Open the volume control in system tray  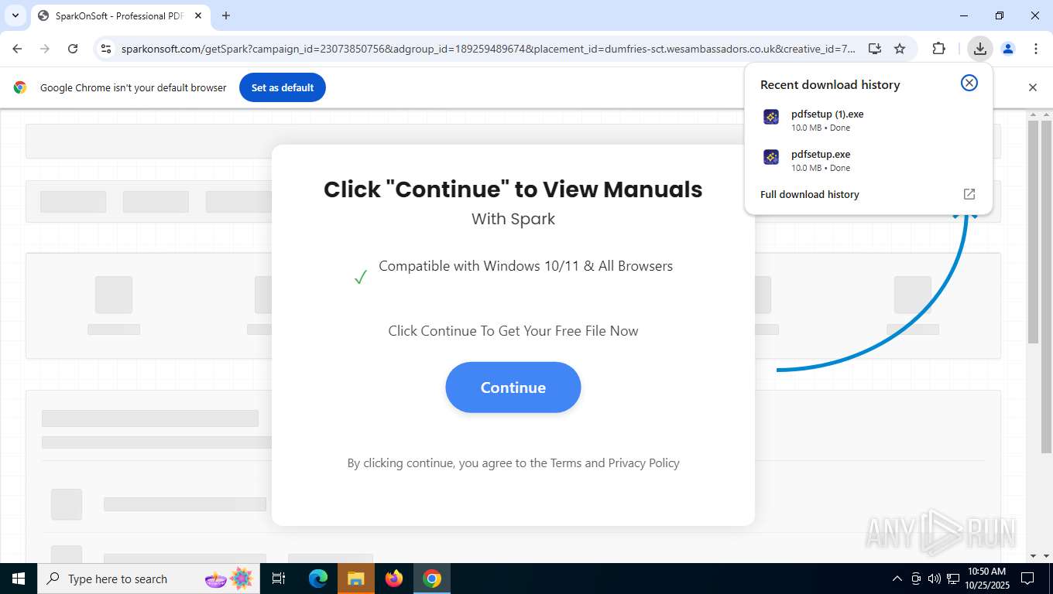[934, 579]
